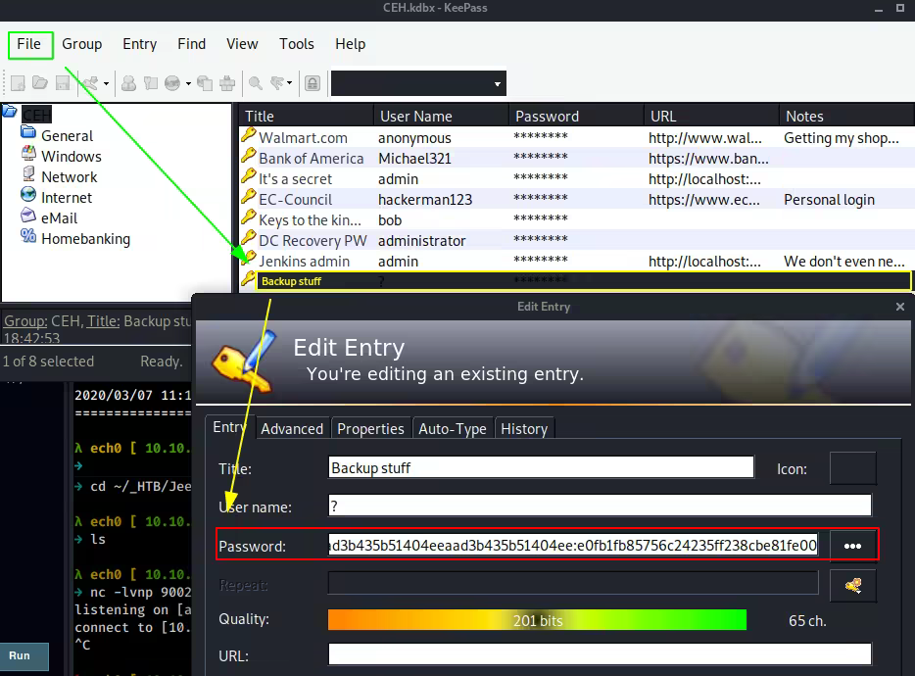Click the Perform Auto-Type toolbar icon

click(227, 83)
